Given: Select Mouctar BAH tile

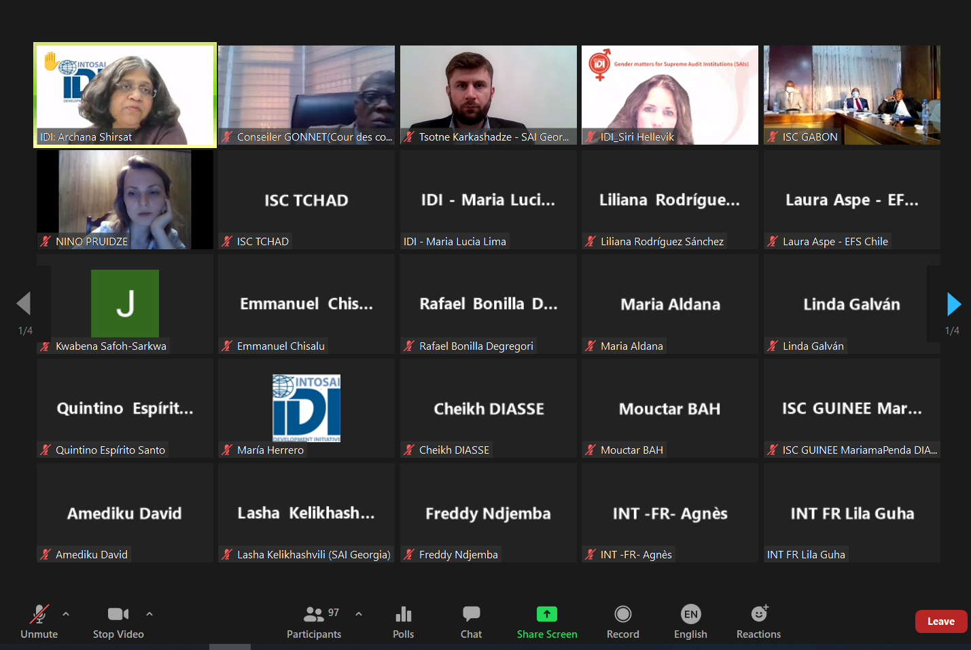Looking at the screenshot, I should click(670, 408).
